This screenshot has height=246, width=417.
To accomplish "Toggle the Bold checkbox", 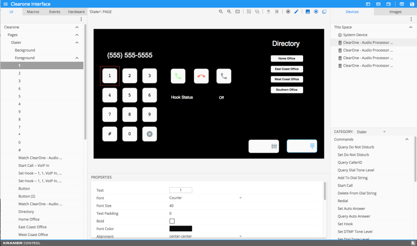I will [x=172, y=221].
